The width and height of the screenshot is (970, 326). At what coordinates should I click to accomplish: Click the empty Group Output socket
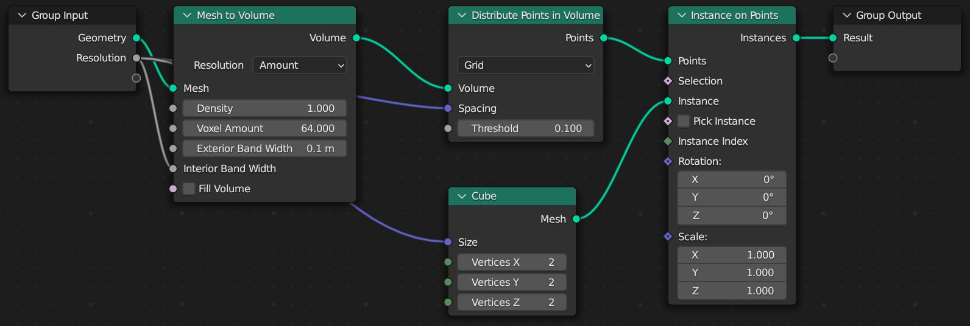833,58
